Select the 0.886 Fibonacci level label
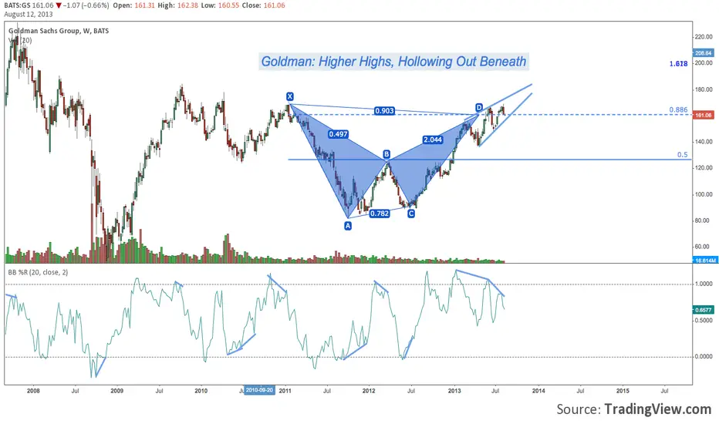The width and height of the screenshot is (719, 424). coord(678,109)
